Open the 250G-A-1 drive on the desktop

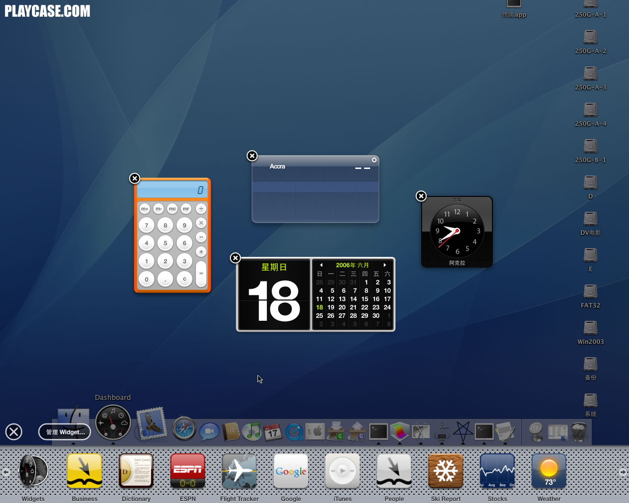(x=591, y=9)
